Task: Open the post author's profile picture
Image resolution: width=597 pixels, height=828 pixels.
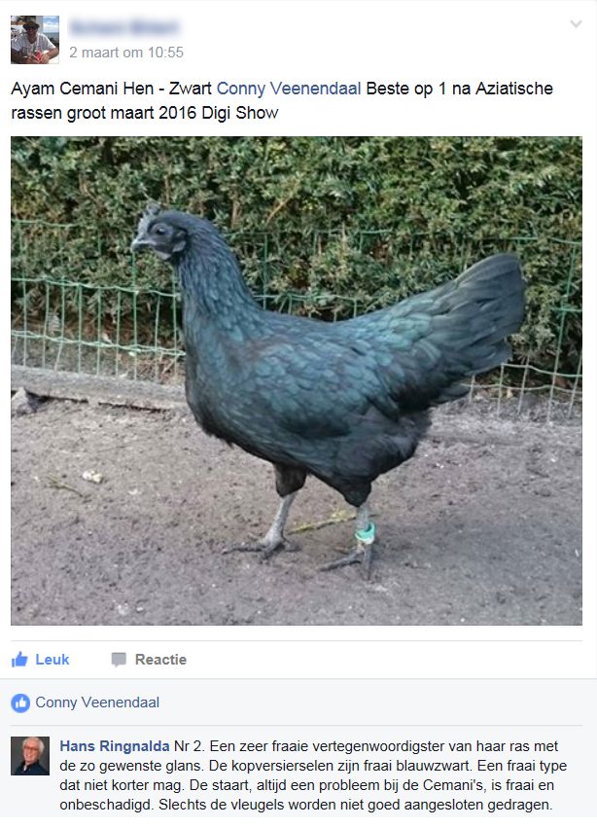Action: tap(35, 40)
